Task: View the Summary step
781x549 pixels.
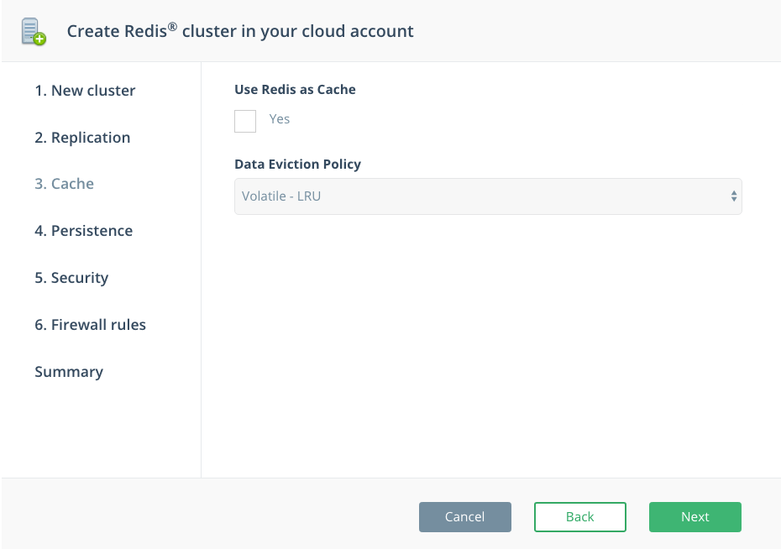Action: pos(69,372)
